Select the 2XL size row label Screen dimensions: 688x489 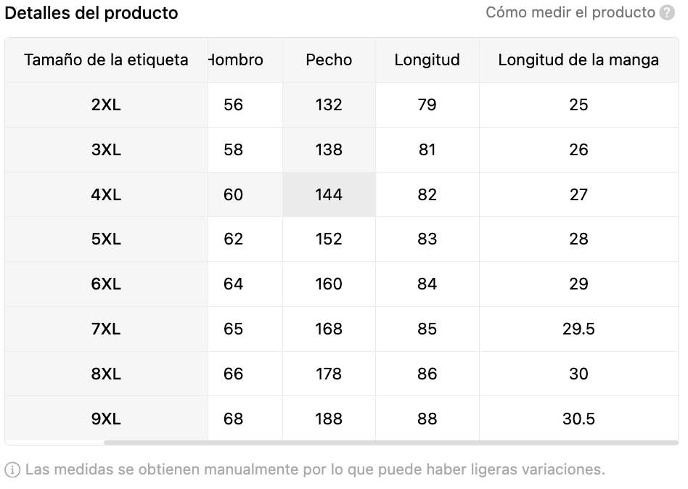(106, 104)
